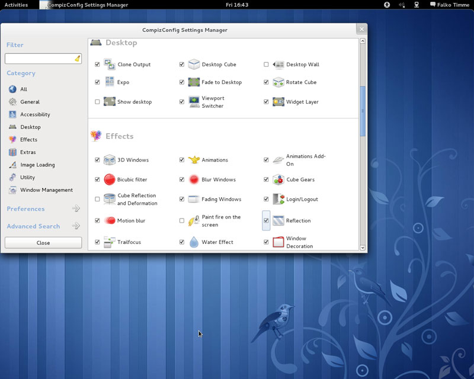Uncheck the Desktop Cube checkbox

[182, 65]
